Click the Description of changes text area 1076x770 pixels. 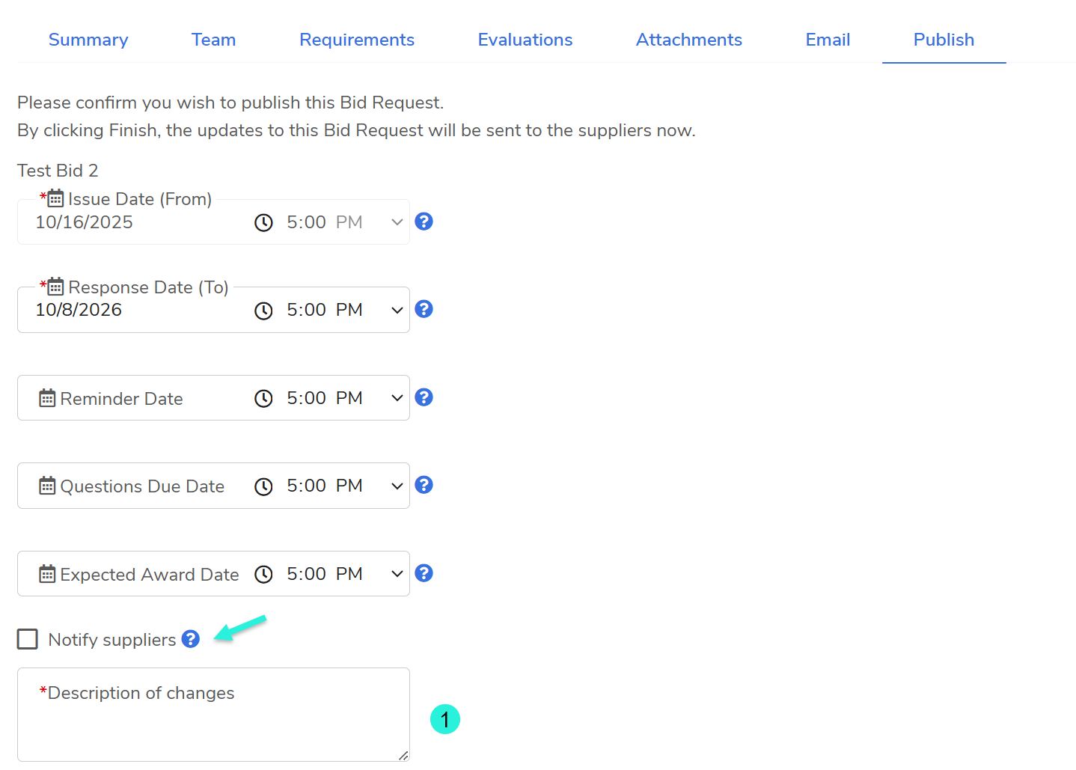click(x=213, y=723)
